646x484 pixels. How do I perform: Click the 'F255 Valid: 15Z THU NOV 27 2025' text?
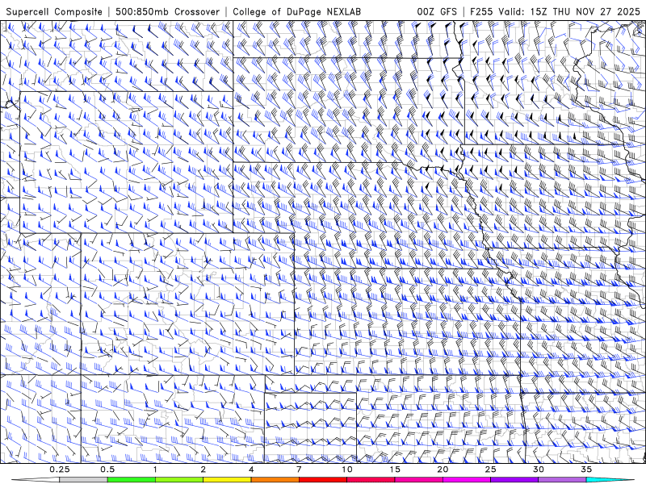click(555, 11)
